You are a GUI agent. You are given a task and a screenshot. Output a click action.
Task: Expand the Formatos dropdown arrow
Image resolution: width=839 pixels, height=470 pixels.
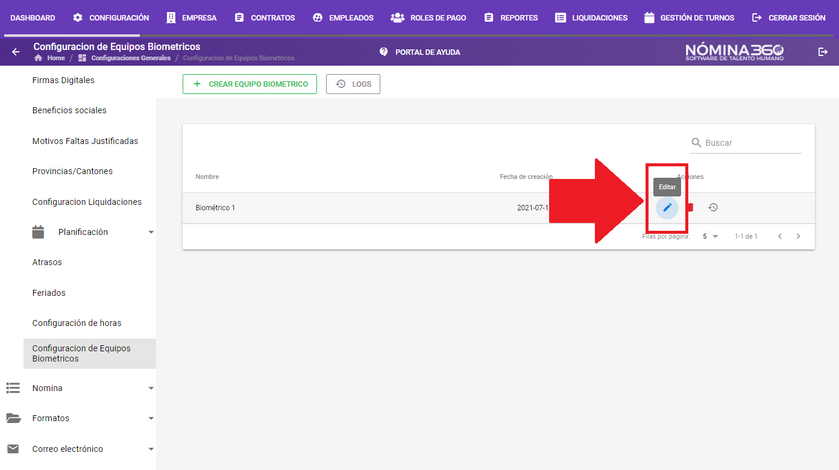click(x=151, y=418)
